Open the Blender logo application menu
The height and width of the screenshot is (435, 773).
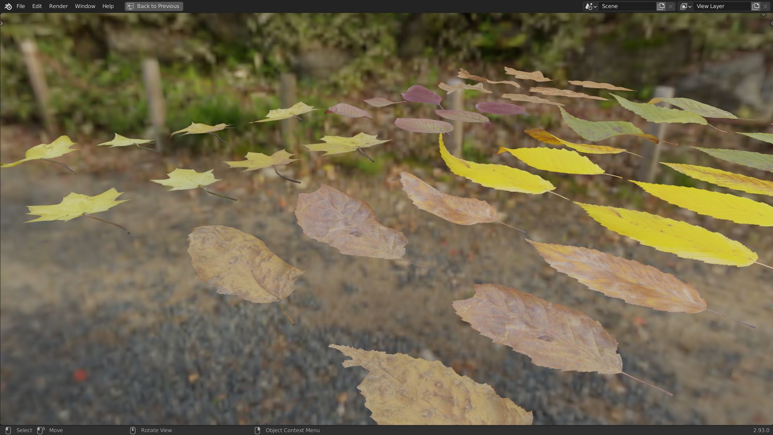tap(8, 6)
